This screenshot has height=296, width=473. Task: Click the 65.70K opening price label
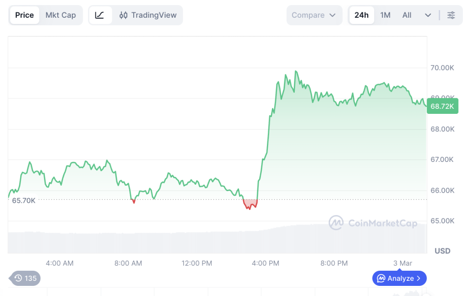pyautogui.click(x=24, y=200)
